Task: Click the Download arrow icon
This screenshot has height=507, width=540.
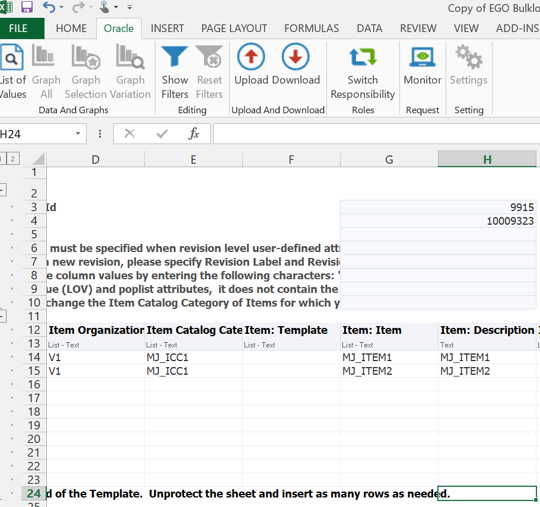Action: coord(295,57)
